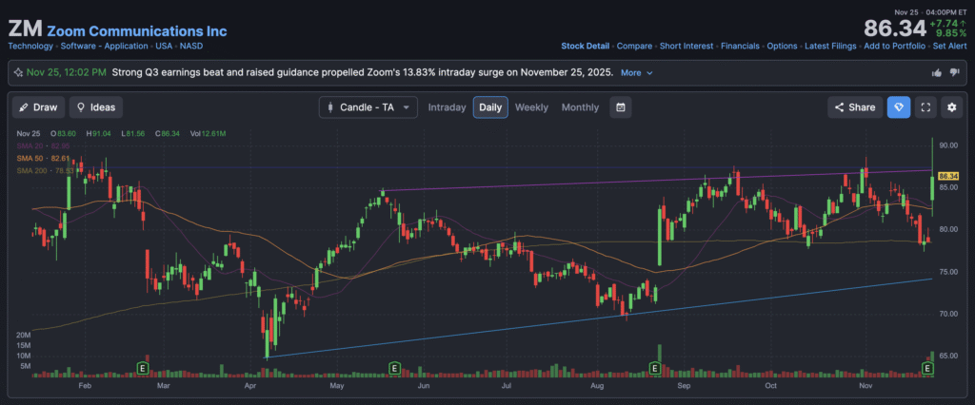The image size is (975, 405).
Task: Switch to Weekly timeframe
Action: coord(531,107)
